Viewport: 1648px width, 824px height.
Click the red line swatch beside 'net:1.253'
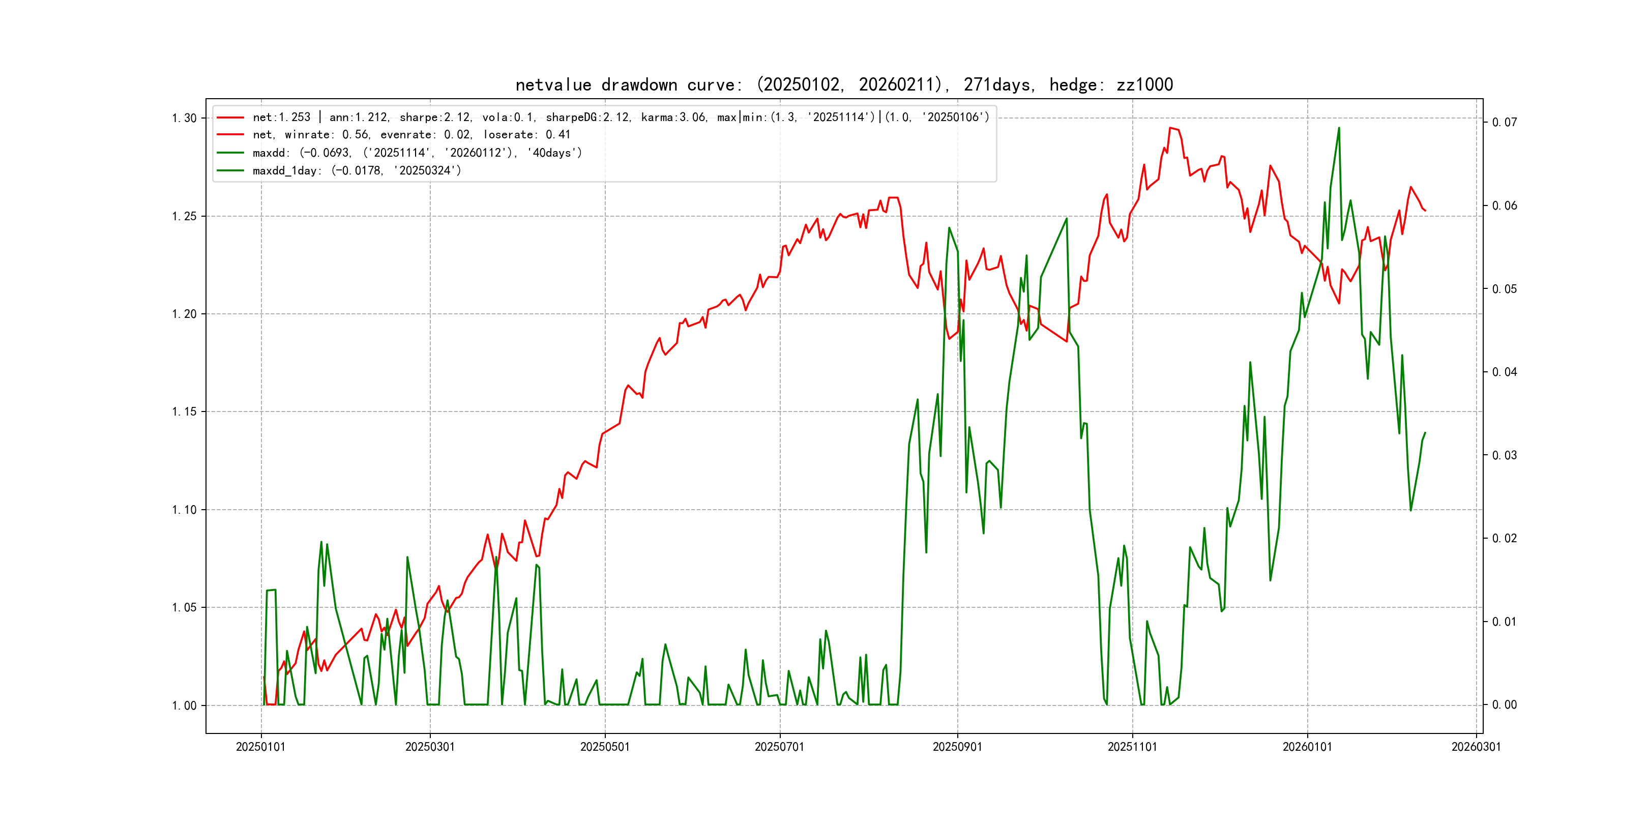tap(230, 117)
